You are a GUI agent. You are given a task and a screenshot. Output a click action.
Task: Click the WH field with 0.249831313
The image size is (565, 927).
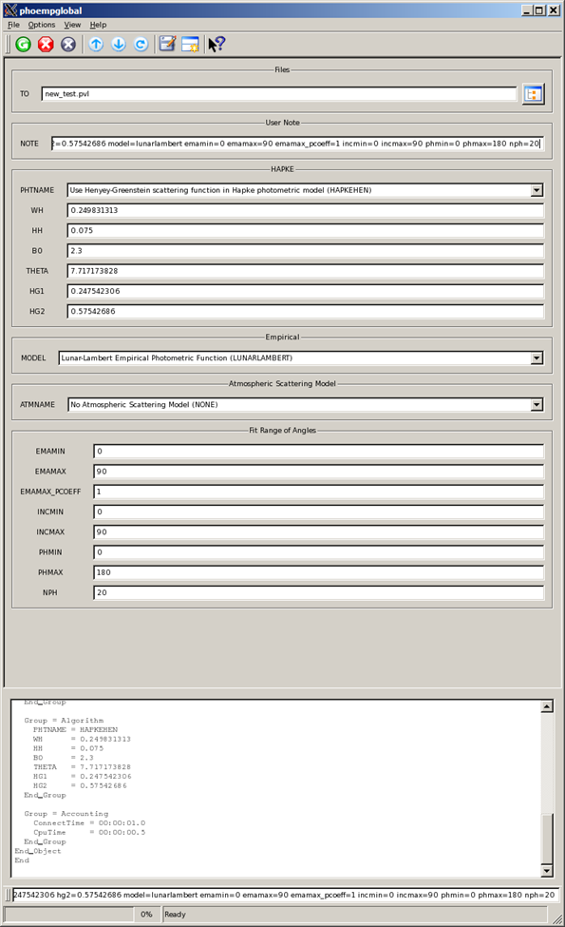tap(305, 210)
